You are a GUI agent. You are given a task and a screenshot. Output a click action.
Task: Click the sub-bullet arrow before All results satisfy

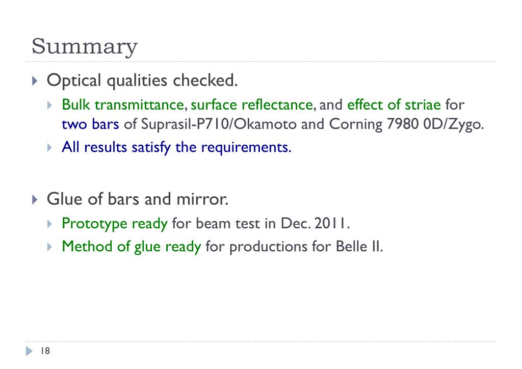click(49, 147)
